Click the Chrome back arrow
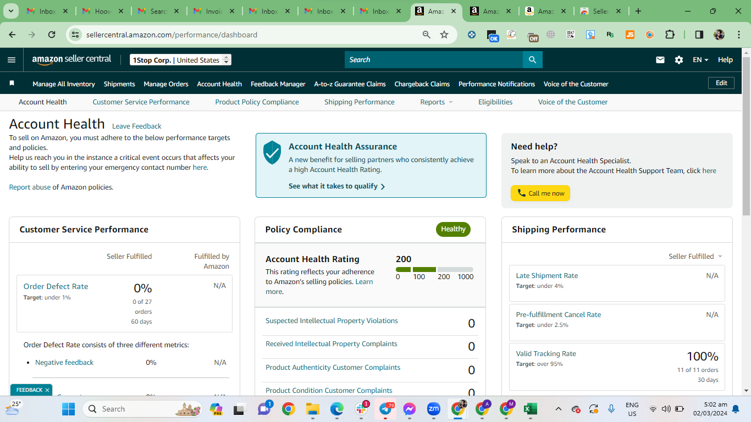The width and height of the screenshot is (751, 422). [12, 35]
